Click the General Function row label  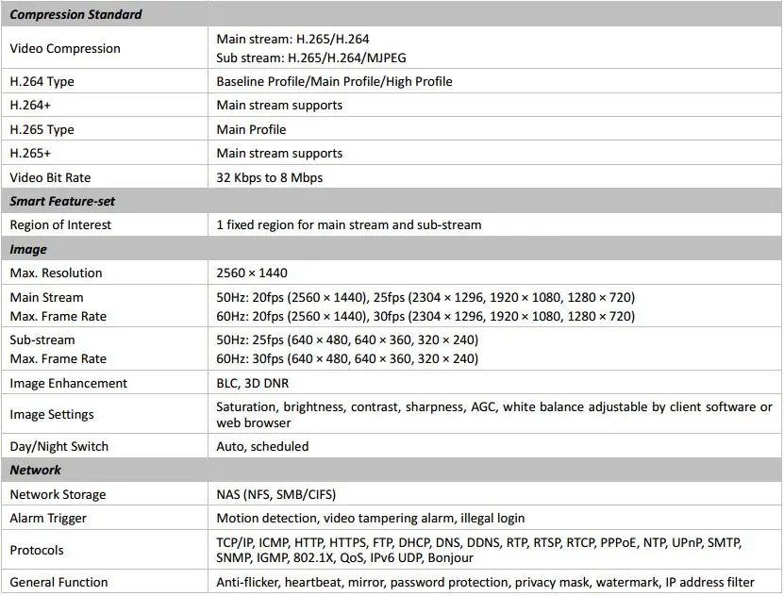coord(58,582)
